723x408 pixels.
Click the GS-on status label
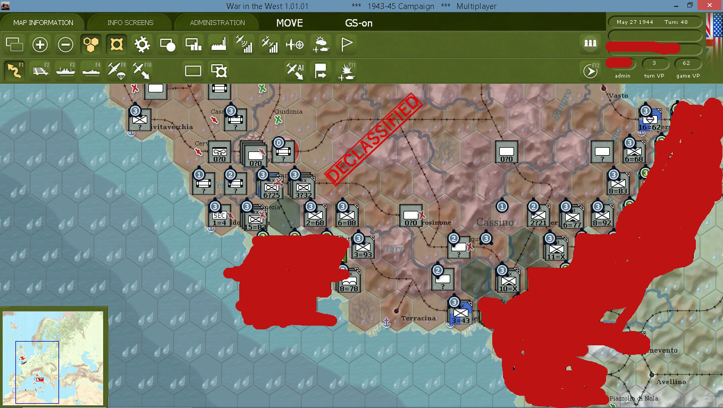(359, 23)
